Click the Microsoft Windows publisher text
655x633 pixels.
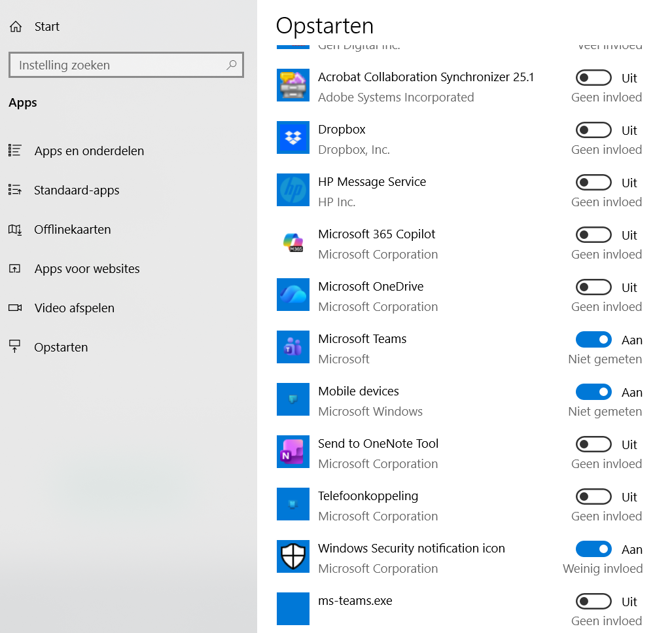tap(370, 412)
